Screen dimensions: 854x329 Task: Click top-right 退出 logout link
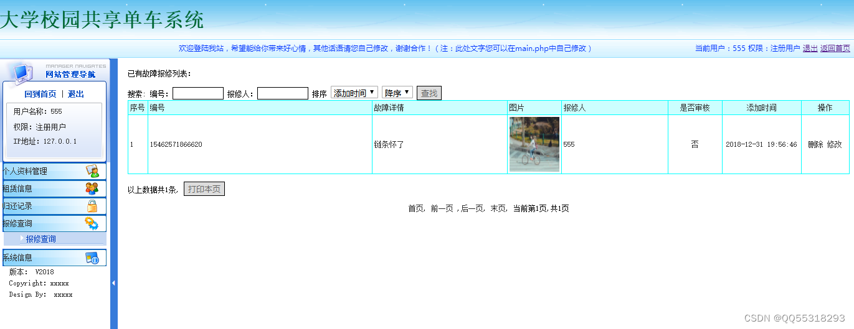(x=810, y=48)
